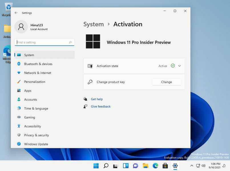Open the Get help link
The width and height of the screenshot is (230, 171).
point(97,99)
